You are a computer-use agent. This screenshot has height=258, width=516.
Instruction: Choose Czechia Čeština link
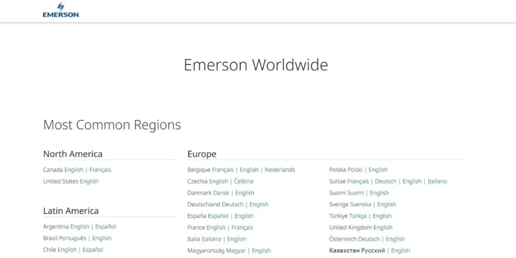click(x=244, y=181)
